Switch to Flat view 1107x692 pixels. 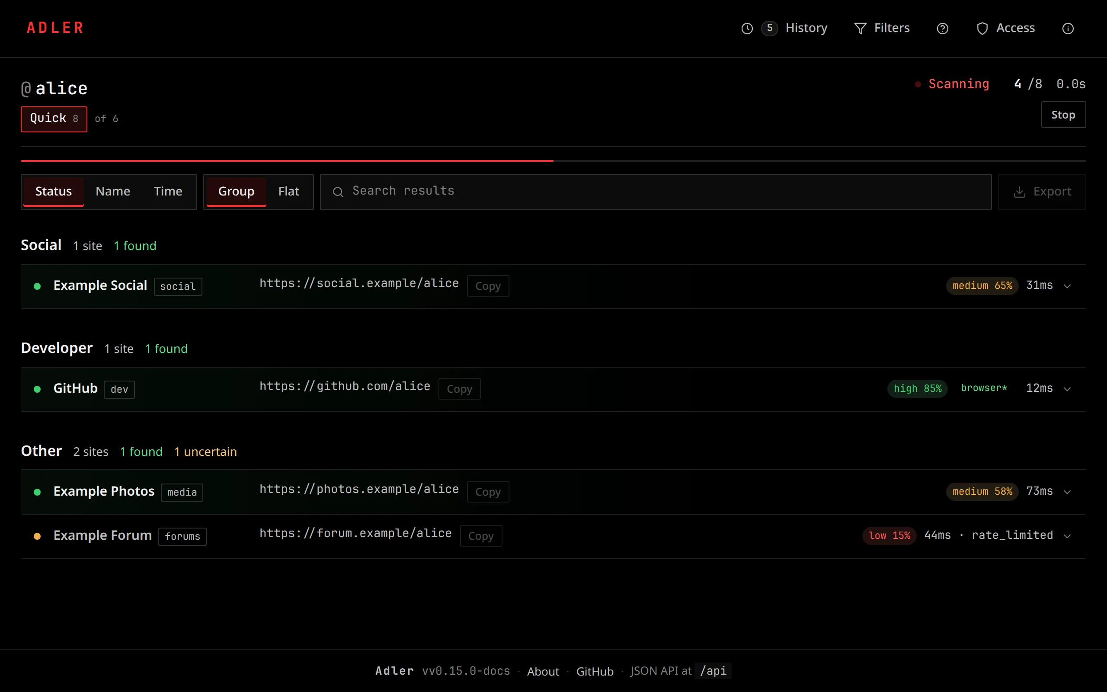pos(289,191)
